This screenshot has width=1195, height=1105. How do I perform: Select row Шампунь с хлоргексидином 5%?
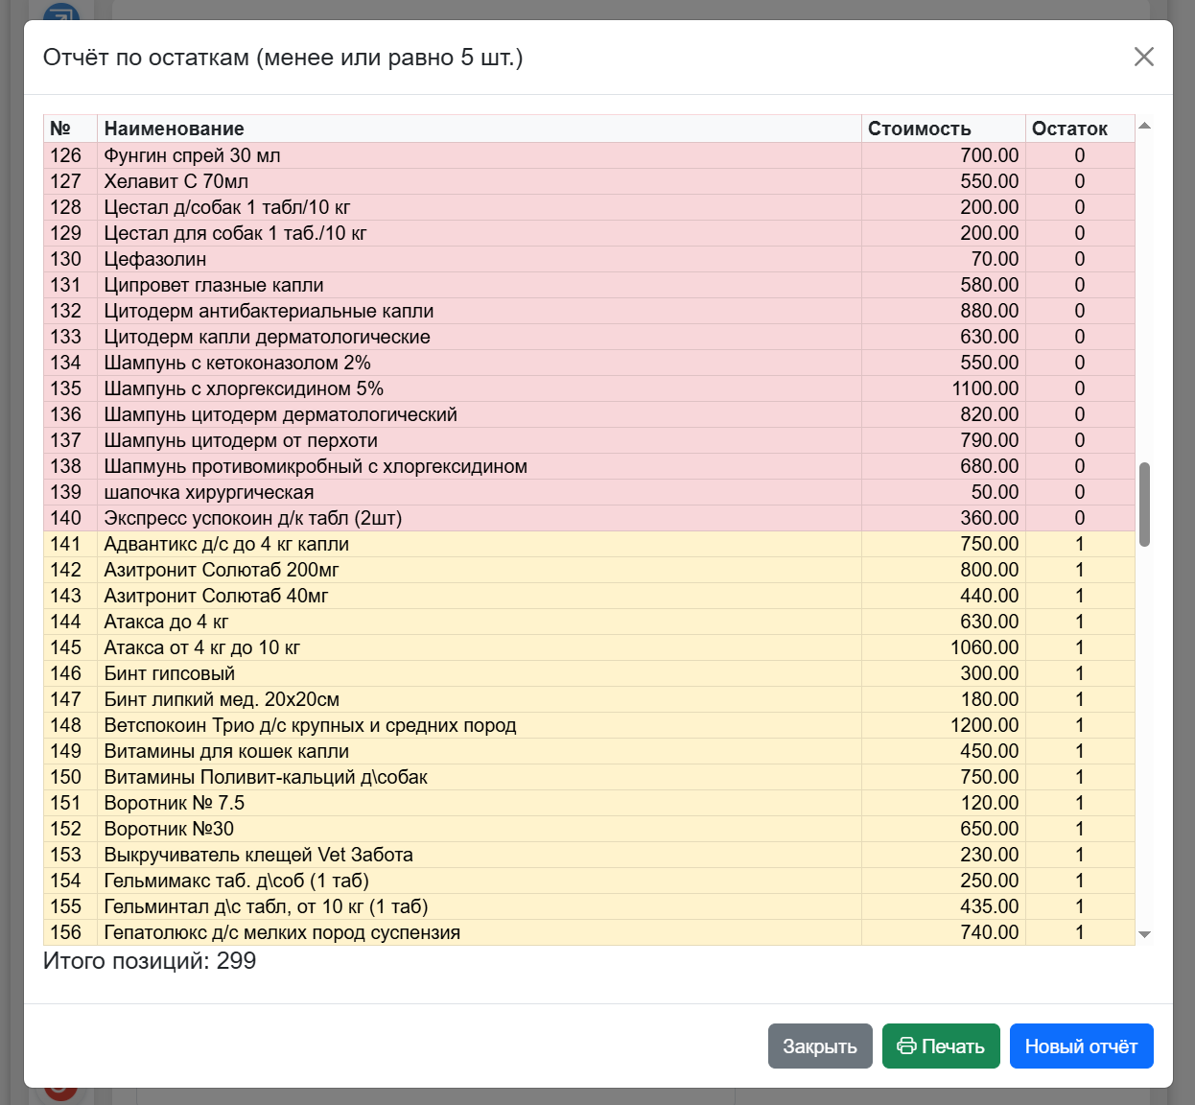point(589,388)
